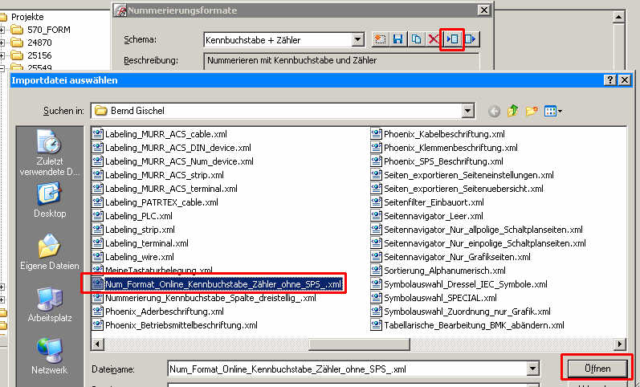Select file Phoenix_Klemmenbeschriftung.xml

click(x=444, y=148)
